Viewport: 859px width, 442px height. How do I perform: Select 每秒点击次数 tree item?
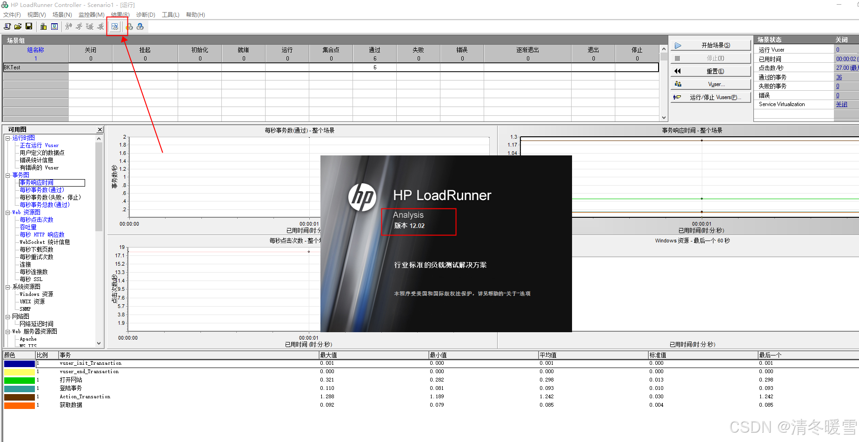(x=36, y=220)
